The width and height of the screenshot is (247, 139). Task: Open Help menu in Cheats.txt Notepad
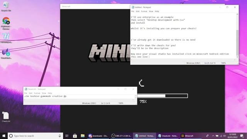50,93
